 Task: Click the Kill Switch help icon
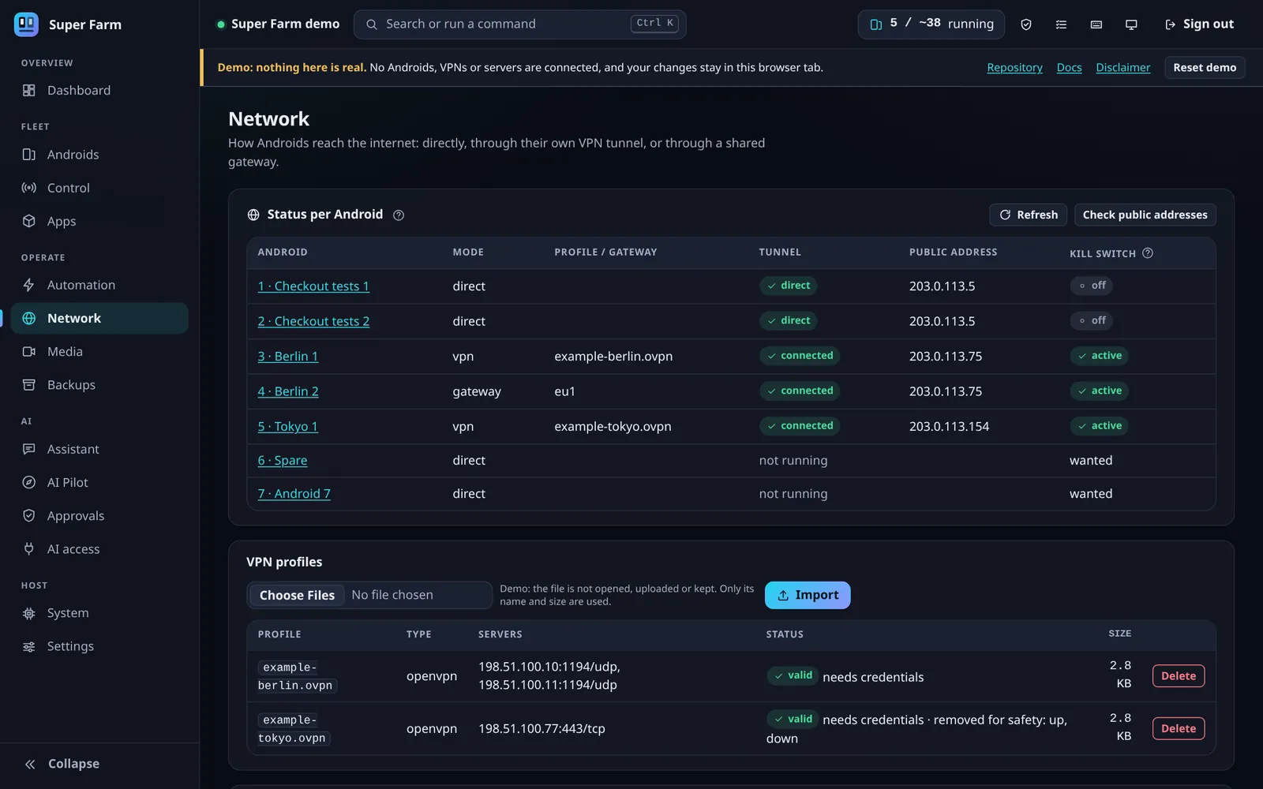tap(1148, 253)
